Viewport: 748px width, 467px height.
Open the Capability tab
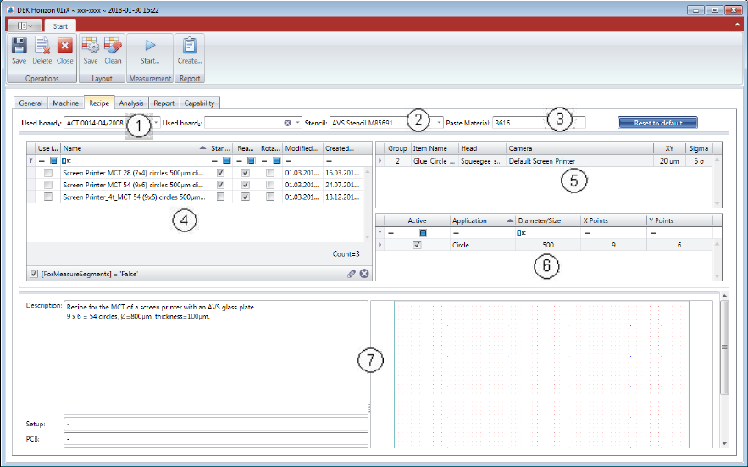point(199,103)
